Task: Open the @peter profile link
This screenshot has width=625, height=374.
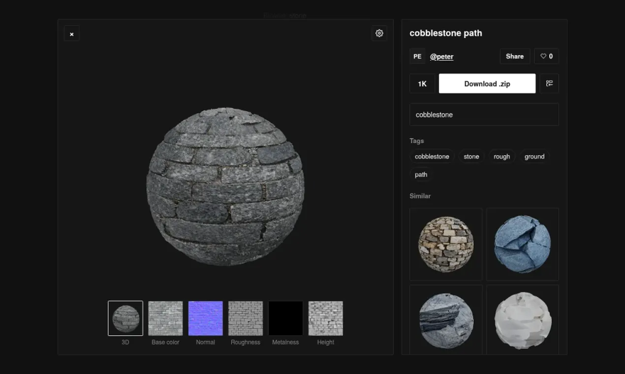Action: 442,57
